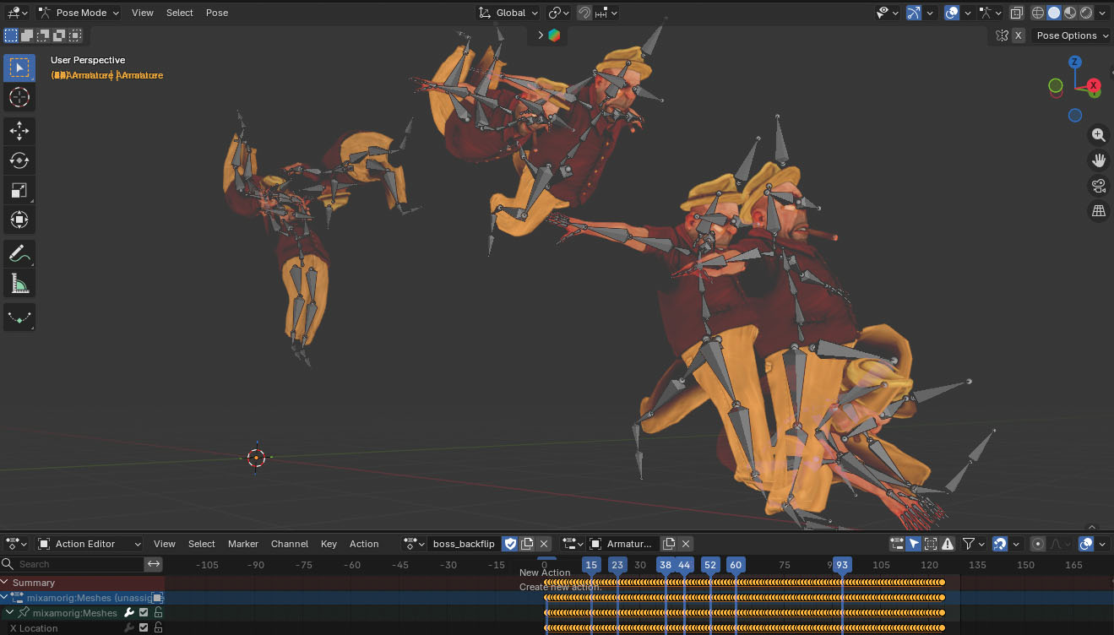The height and width of the screenshot is (635, 1114).
Task: Switch to wireframe viewport shading
Action: (x=1038, y=13)
